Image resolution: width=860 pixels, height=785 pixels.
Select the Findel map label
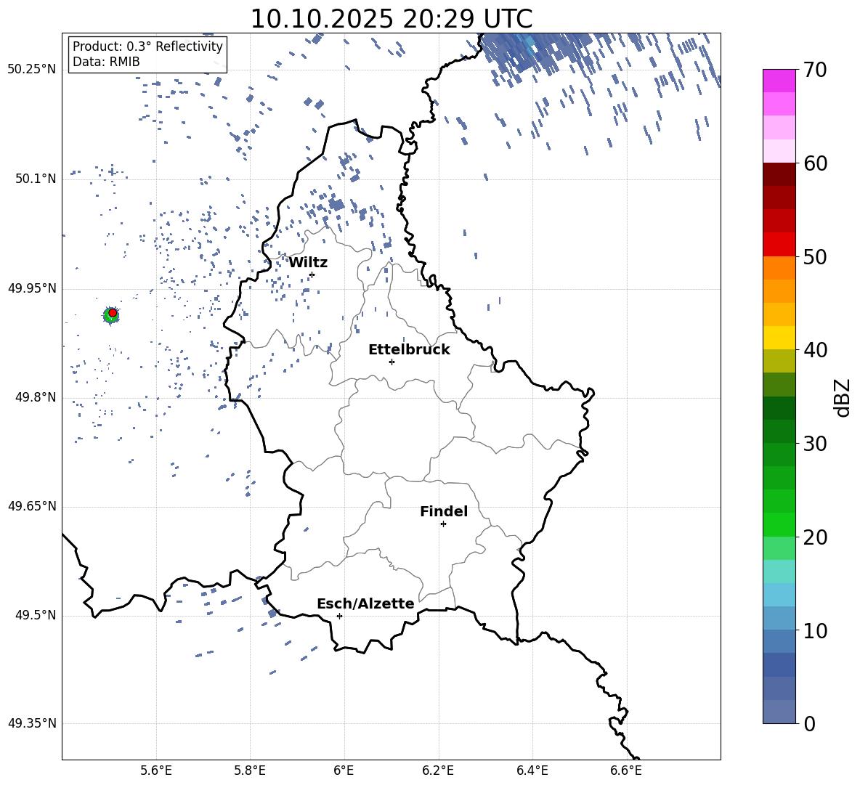pyautogui.click(x=444, y=511)
